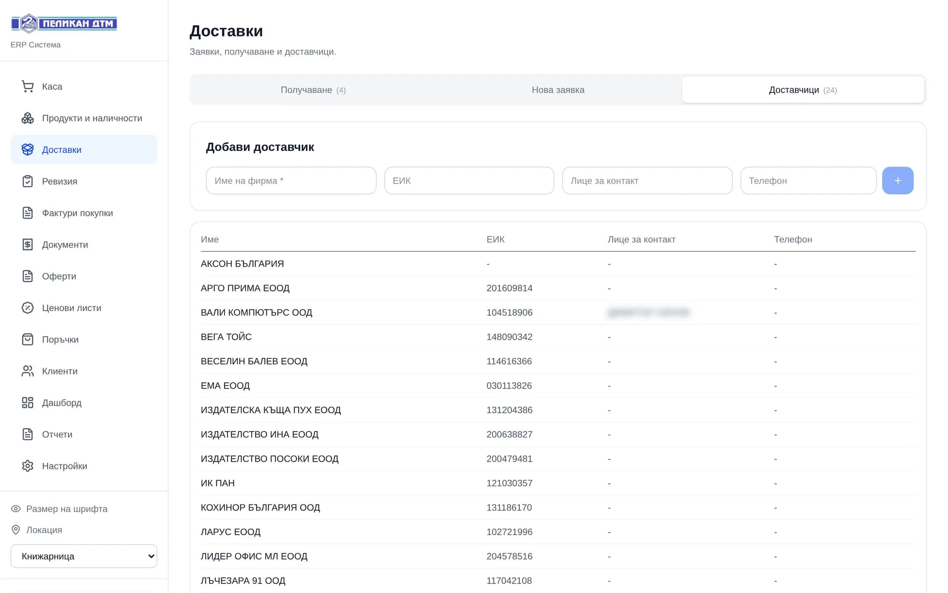Screen dimensions: 948x593
Task: Open the Отчети page
Action: tap(84, 434)
